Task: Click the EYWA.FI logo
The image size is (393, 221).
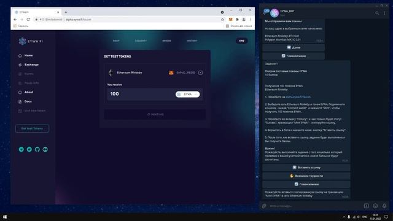Action: 31,41
